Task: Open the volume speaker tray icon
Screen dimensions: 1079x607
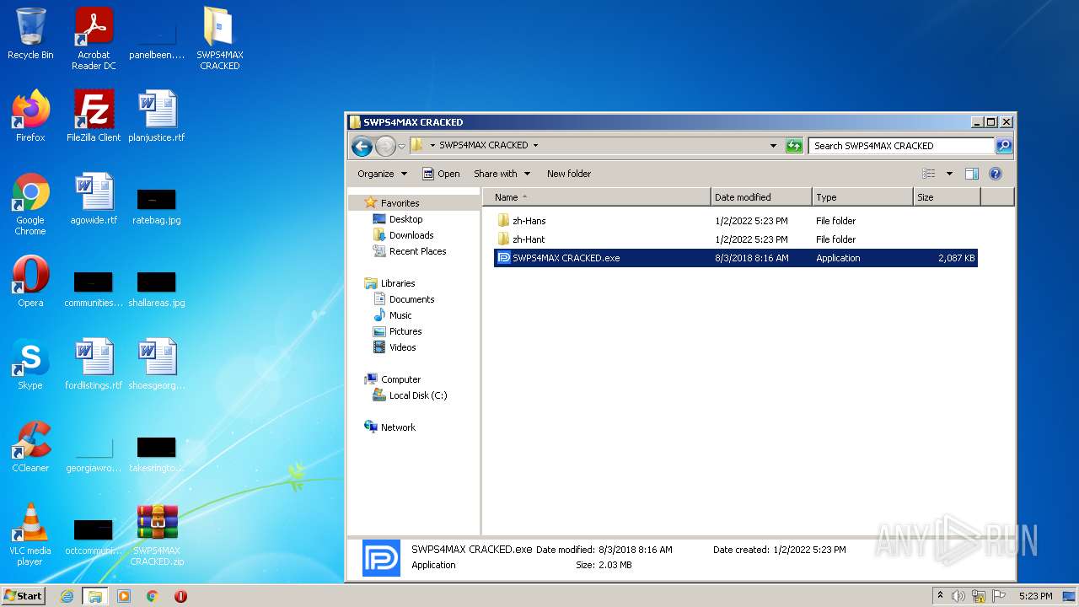Action: click(958, 596)
